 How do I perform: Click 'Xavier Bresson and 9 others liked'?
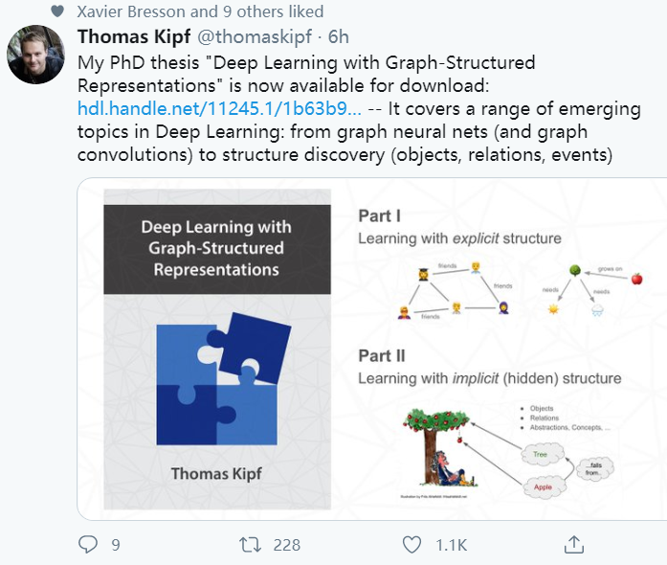(200, 12)
